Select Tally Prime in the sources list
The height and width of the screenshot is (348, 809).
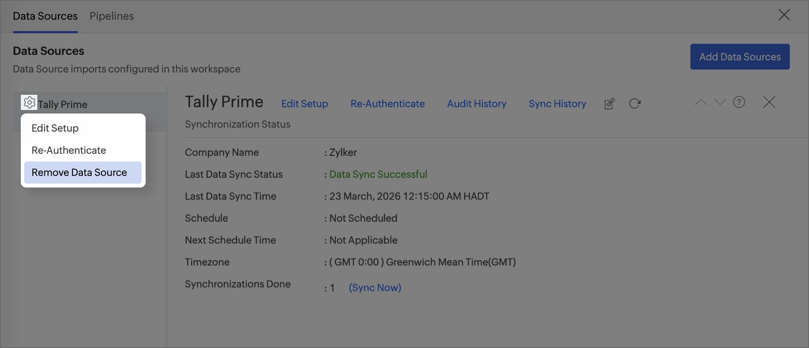pos(63,104)
